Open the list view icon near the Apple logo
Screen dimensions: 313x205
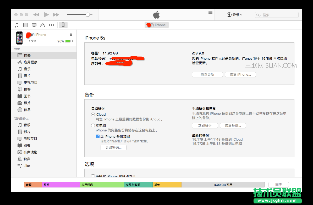210,12
